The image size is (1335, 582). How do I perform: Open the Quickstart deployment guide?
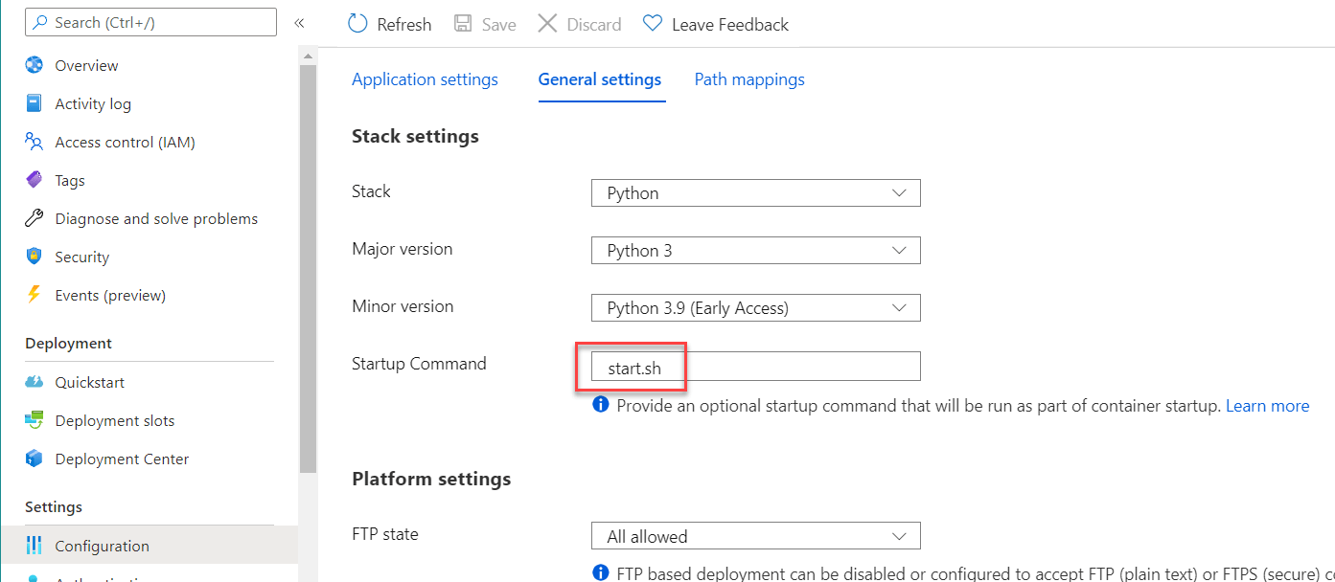[90, 382]
